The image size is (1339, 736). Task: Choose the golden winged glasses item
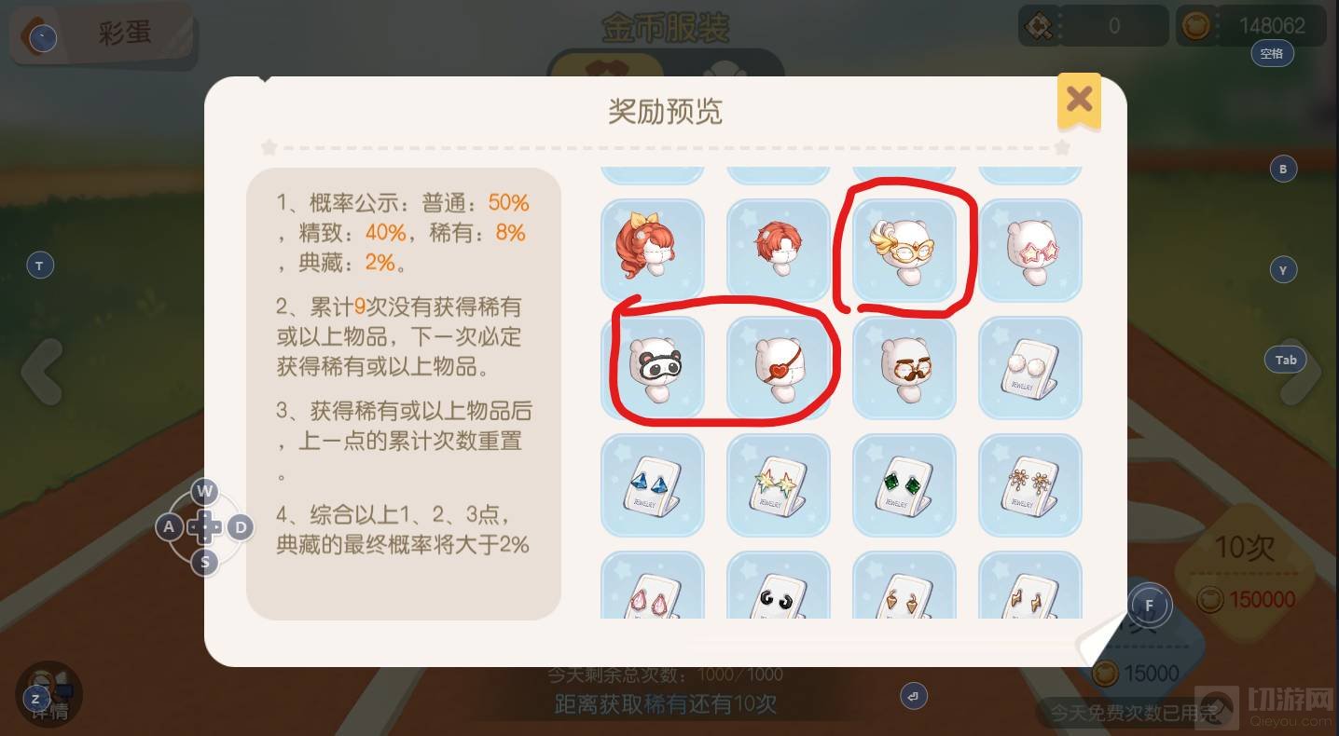point(904,250)
